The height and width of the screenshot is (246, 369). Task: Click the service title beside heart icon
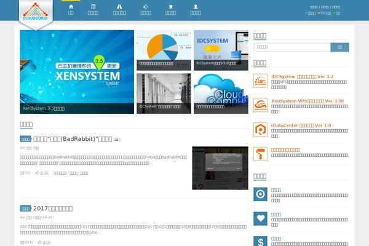[x=276, y=214]
